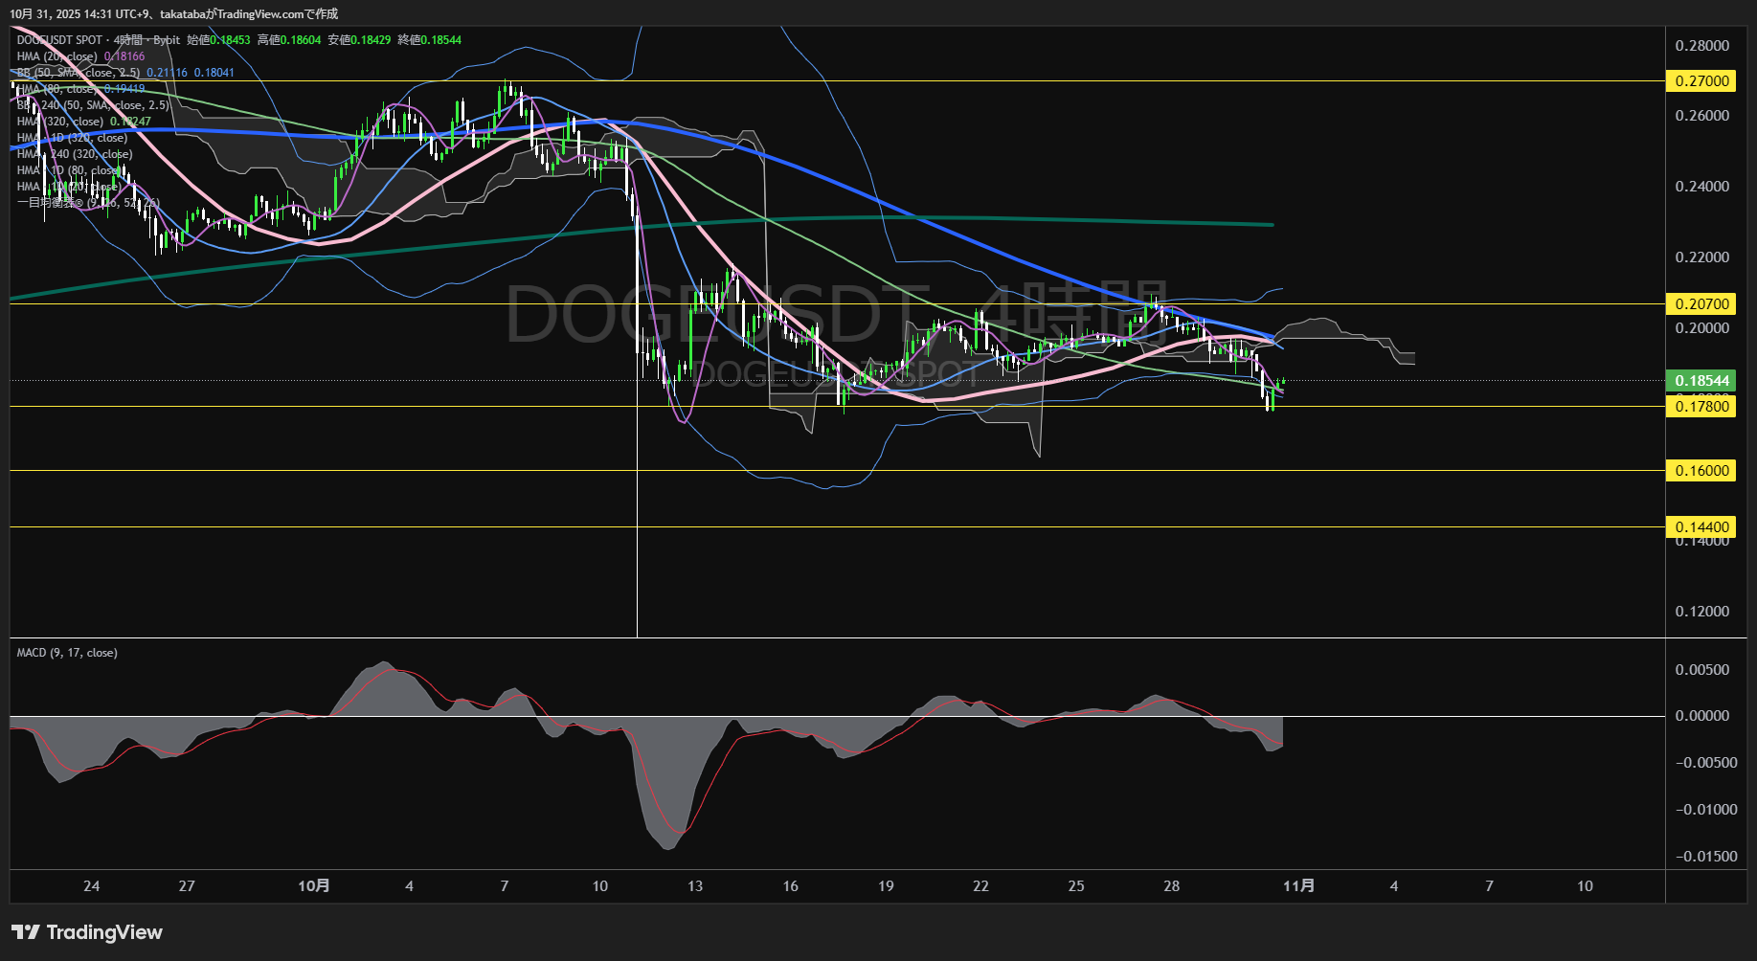Select the Ichimoku (9, 26, 52, 26) legend entry
This screenshot has width=1757, height=961.
(86, 203)
